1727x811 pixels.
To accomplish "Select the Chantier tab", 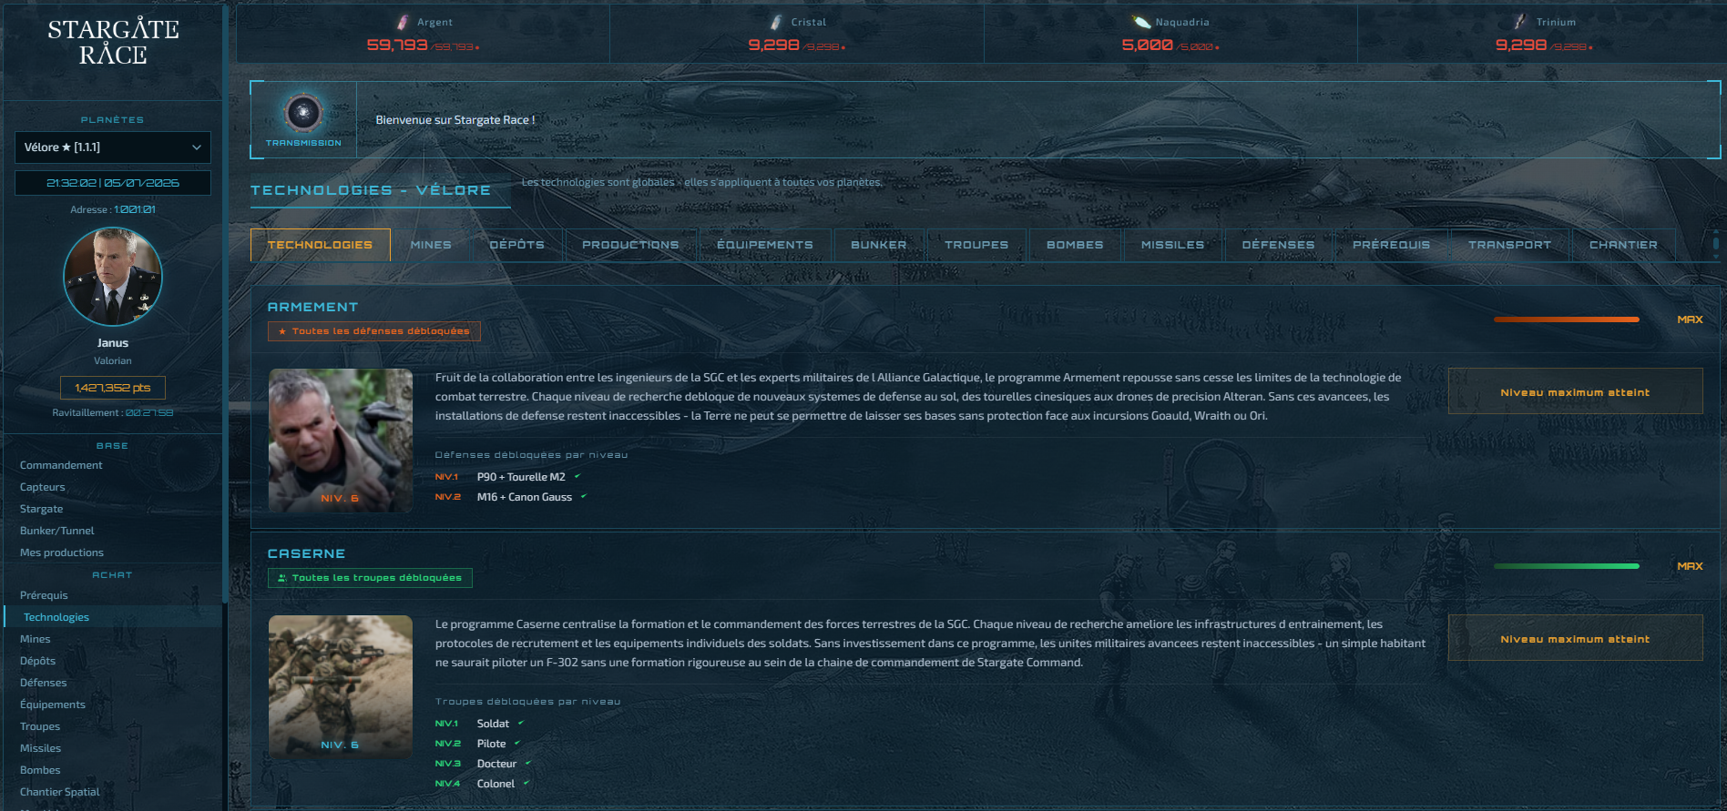I will [x=1623, y=245].
